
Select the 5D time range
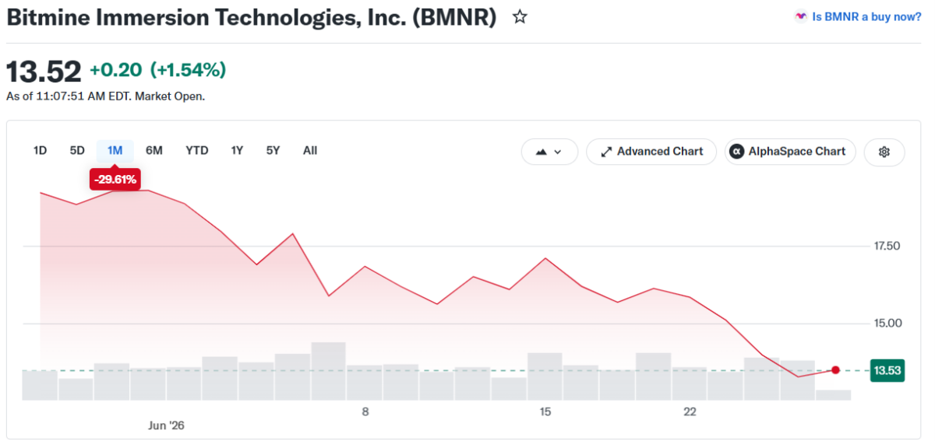click(x=77, y=151)
